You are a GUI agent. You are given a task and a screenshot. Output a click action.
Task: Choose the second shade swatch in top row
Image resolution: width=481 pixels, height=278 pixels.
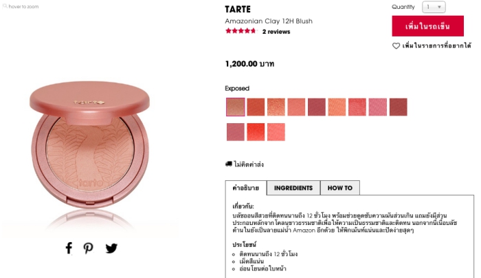pyautogui.click(x=256, y=107)
